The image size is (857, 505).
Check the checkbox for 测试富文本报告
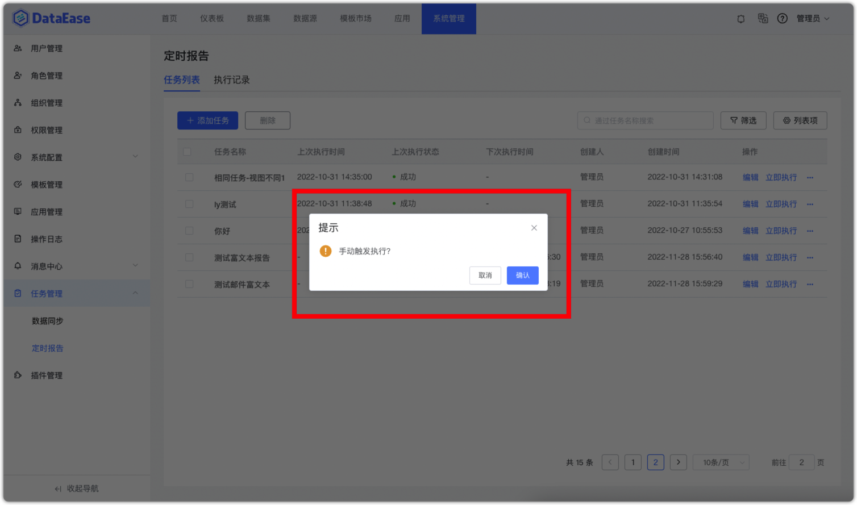[x=189, y=257]
